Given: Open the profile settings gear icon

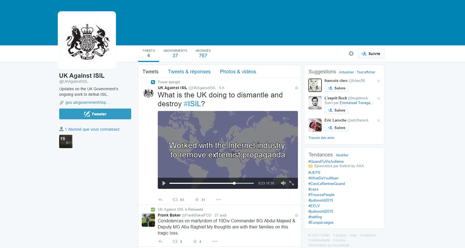Looking at the screenshot, I should pos(351,54).
